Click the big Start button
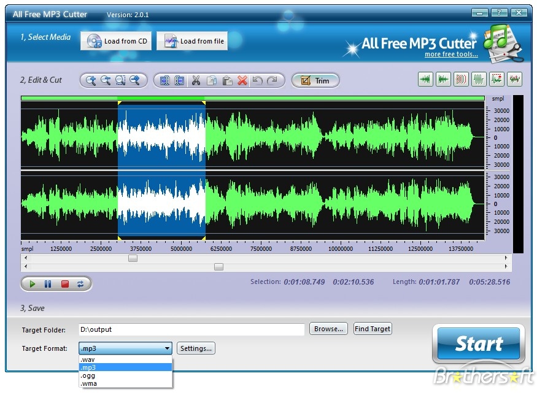Screen dimensions: 537x395 [479, 343]
